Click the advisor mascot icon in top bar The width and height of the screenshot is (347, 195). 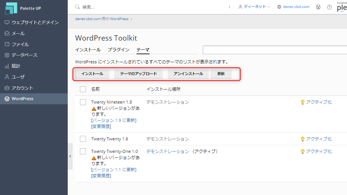(x=318, y=7)
